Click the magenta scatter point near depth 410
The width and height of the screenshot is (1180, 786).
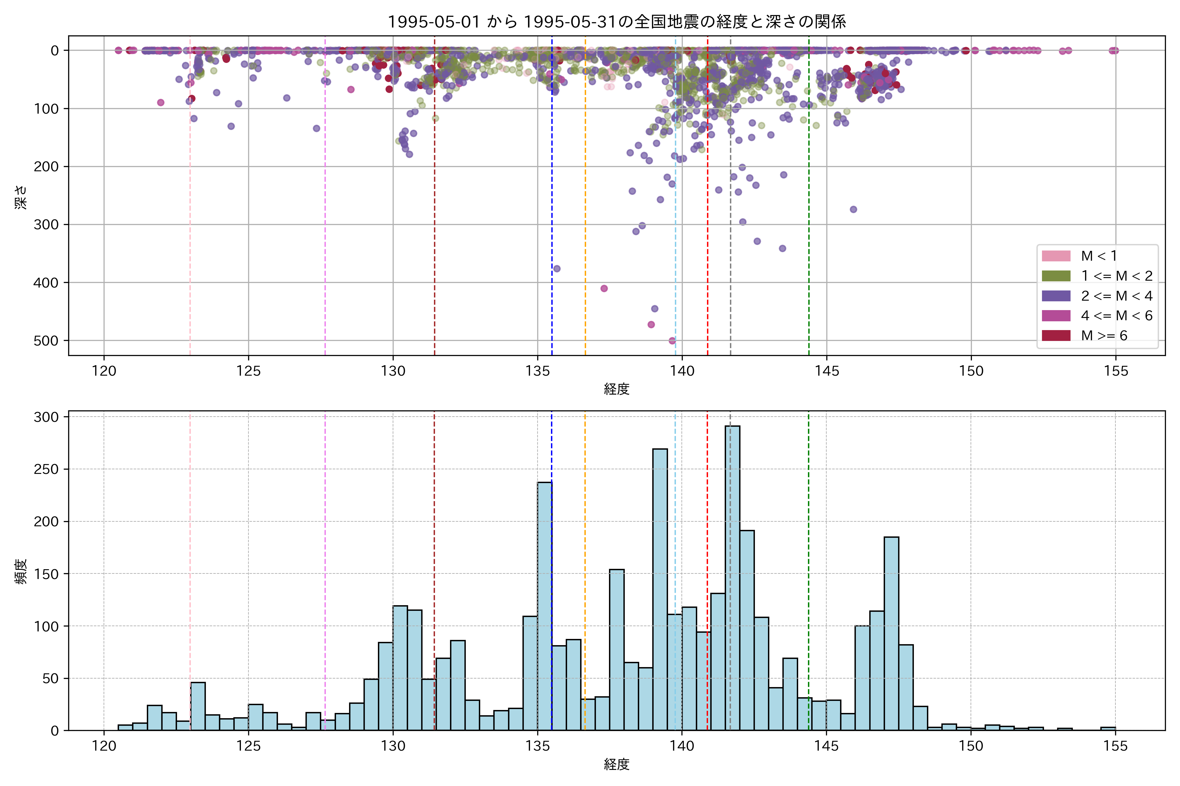[x=604, y=288]
